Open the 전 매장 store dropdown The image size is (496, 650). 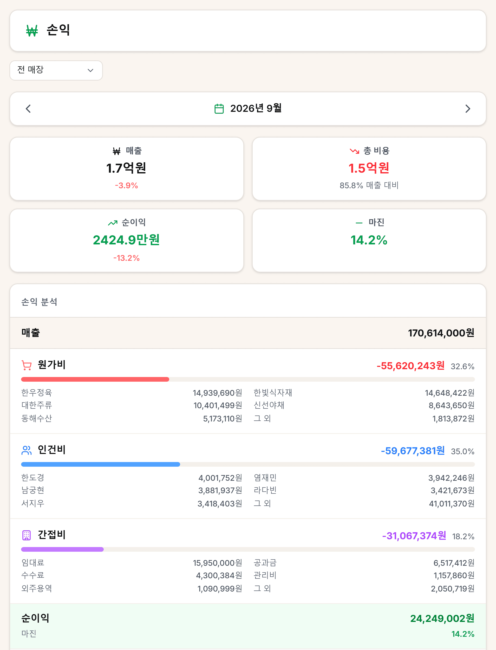pos(56,70)
